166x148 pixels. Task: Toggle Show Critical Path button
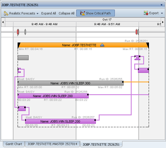tap(96, 13)
